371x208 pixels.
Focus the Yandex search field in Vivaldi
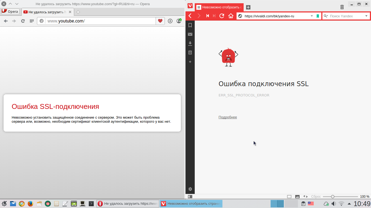pos(347,16)
